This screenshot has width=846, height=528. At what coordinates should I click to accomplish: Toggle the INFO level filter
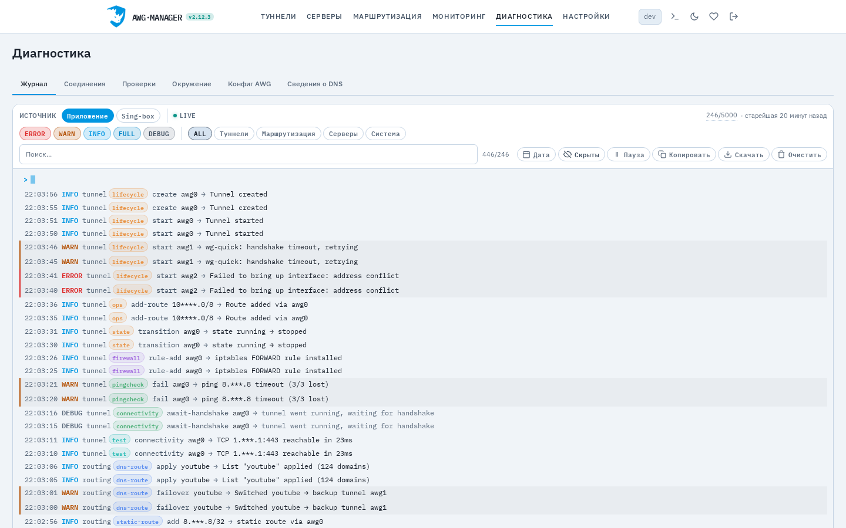[97, 134]
